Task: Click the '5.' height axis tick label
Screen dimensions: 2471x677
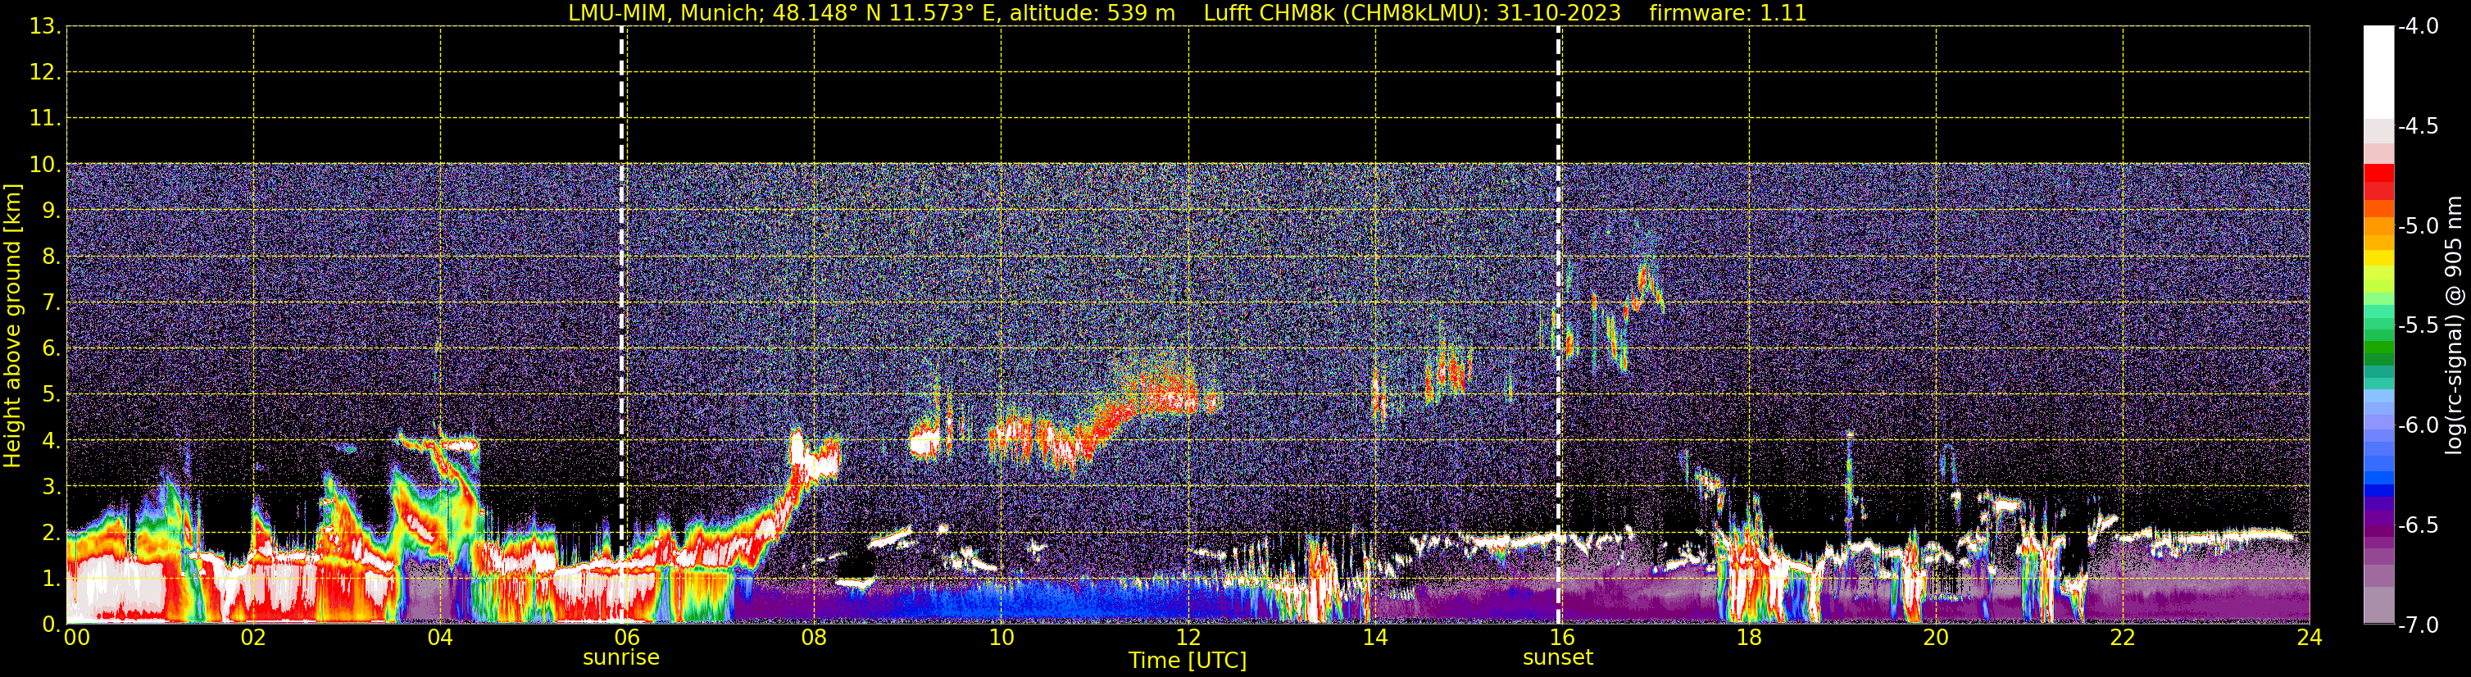Action: coord(51,395)
